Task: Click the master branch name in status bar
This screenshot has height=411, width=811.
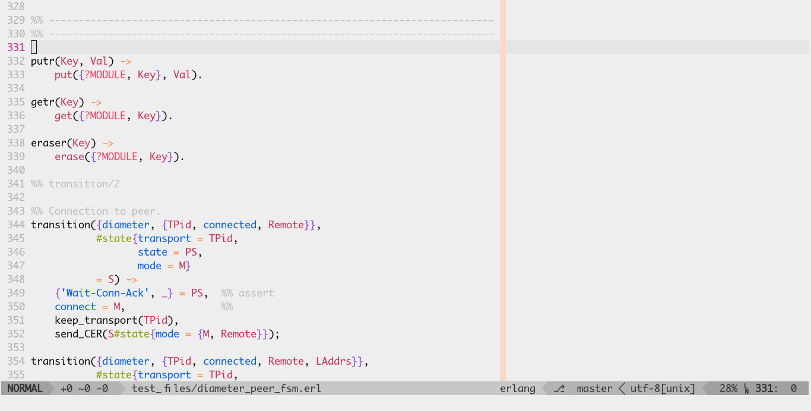Action: pos(595,388)
